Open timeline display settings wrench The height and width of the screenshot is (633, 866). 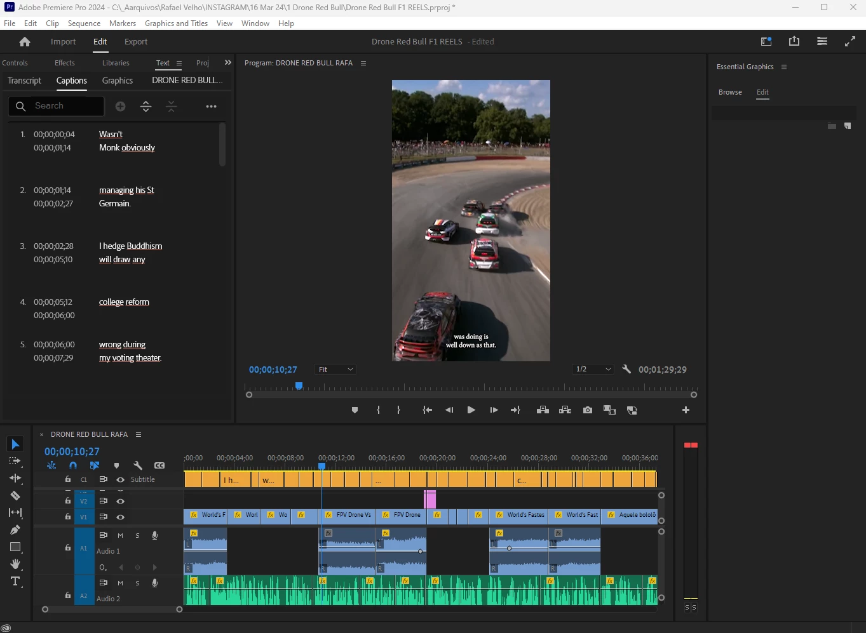(x=138, y=465)
